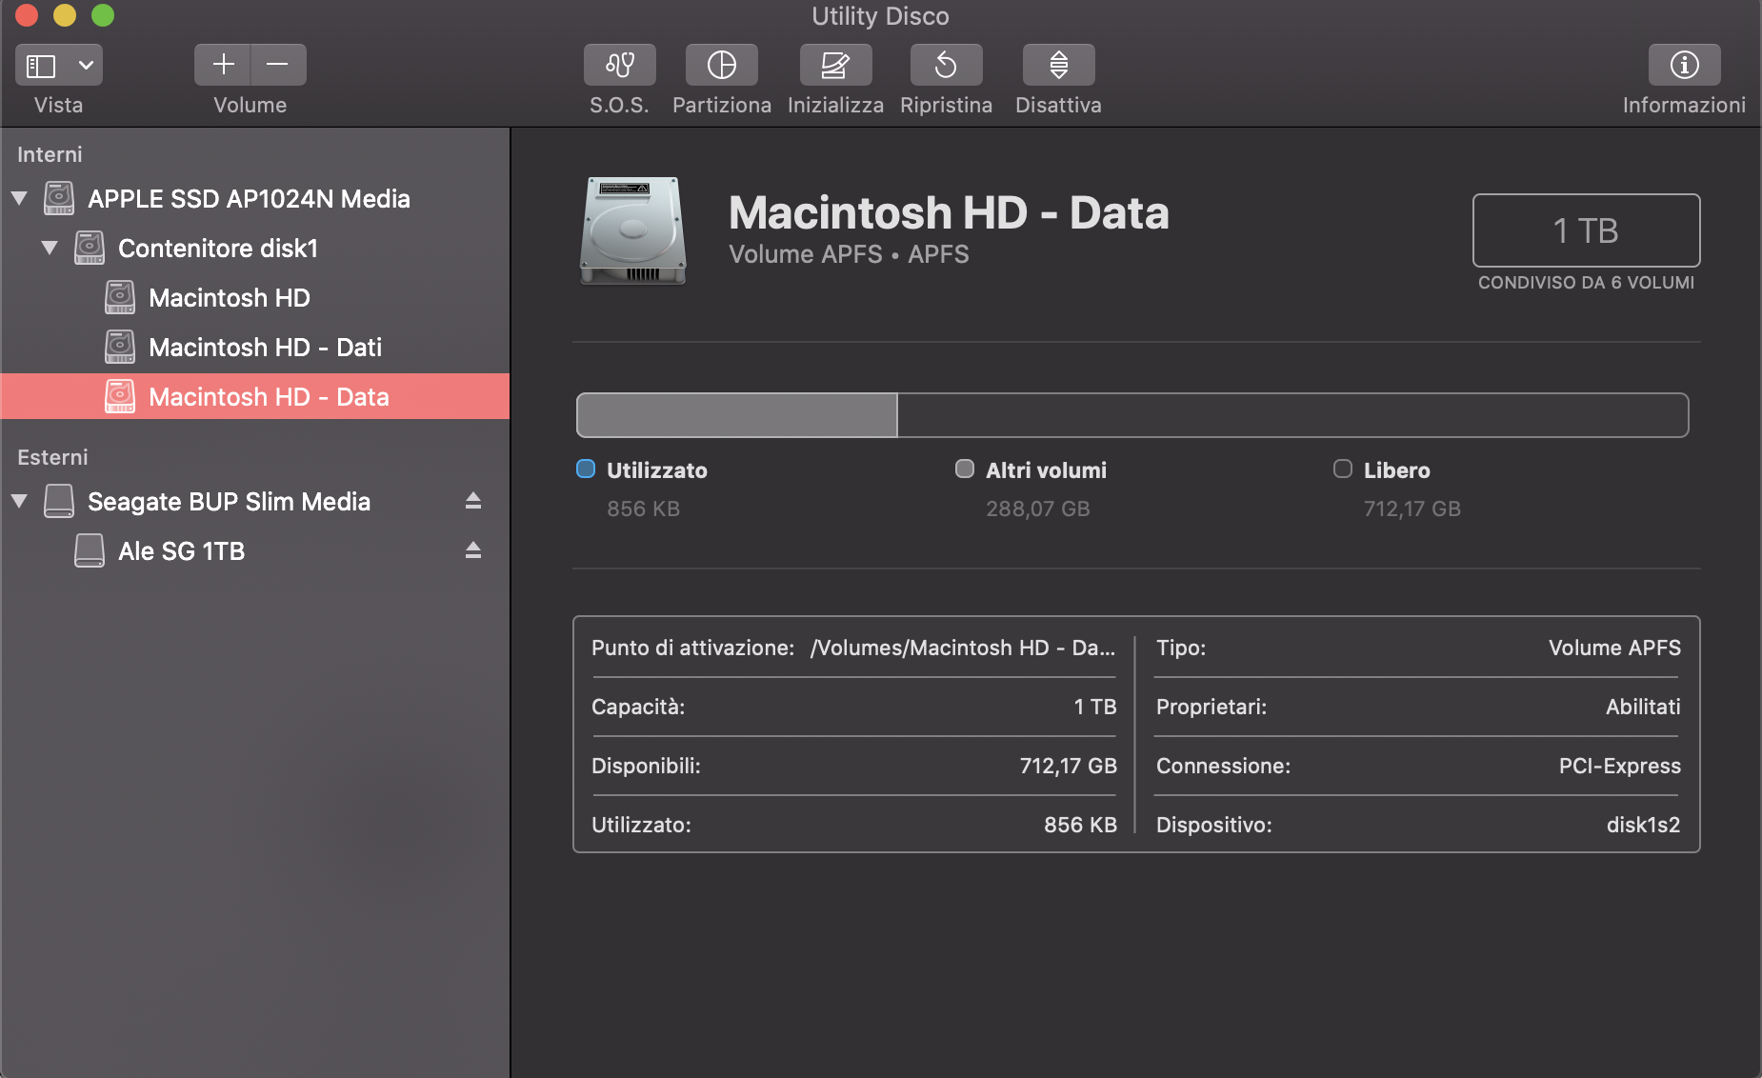Image resolution: width=1762 pixels, height=1078 pixels.
Task: Select Macintosh HD - Dati volume
Action: pyautogui.click(x=265, y=348)
